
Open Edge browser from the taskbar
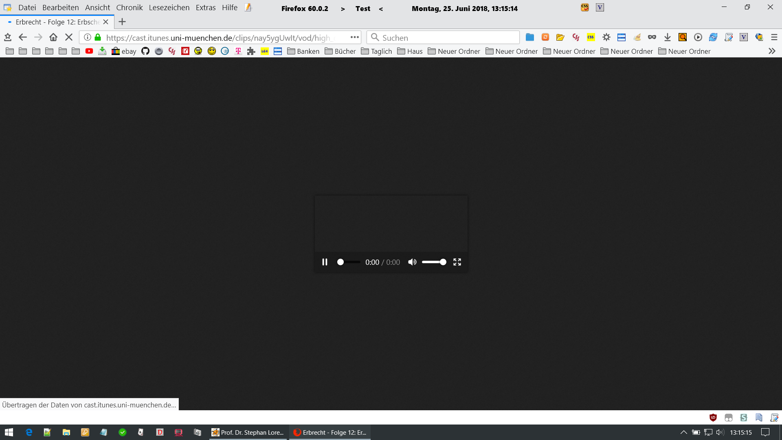tap(29, 432)
